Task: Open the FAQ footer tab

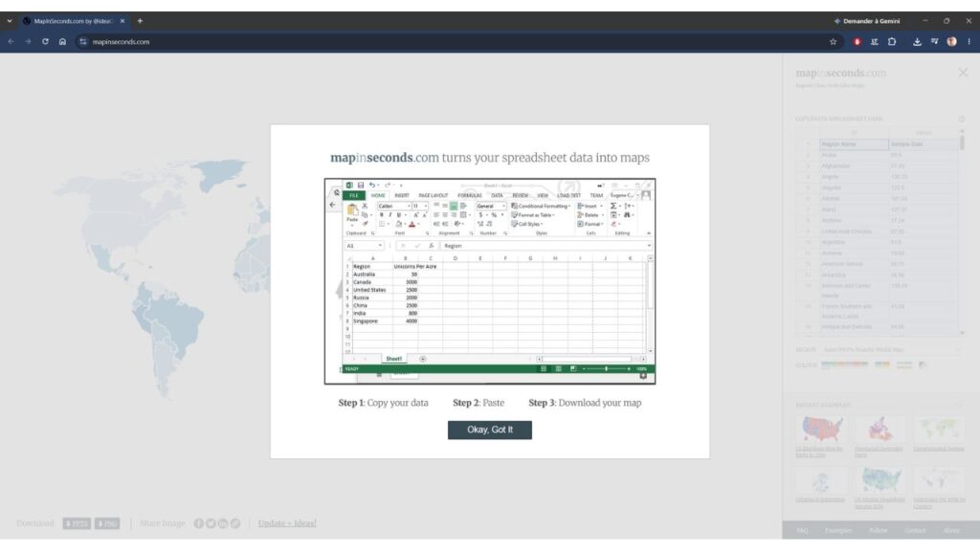Action: [803, 530]
